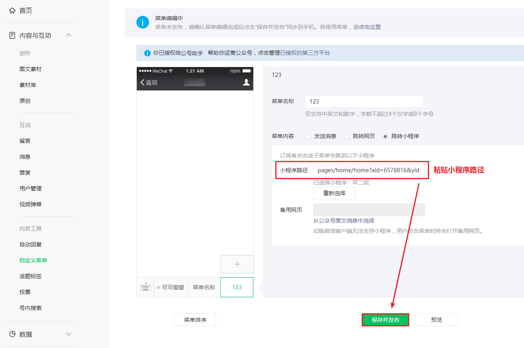Click the 菜单排序 button
Image resolution: width=524 pixels, height=348 pixels.
click(x=195, y=320)
